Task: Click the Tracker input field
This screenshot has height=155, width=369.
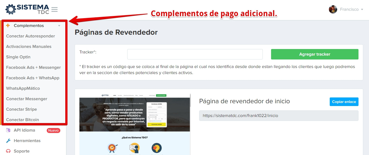Action: tap(195, 54)
